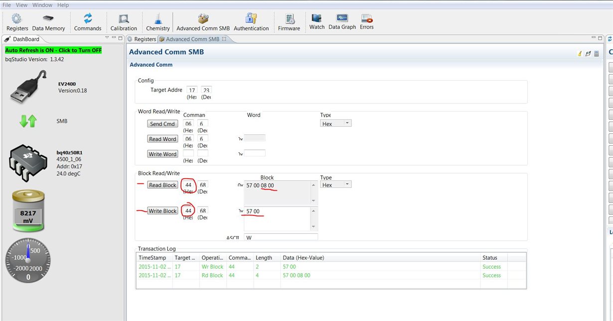
Task: Open the Block Read/Write Type dropdown
Action: pos(336,185)
